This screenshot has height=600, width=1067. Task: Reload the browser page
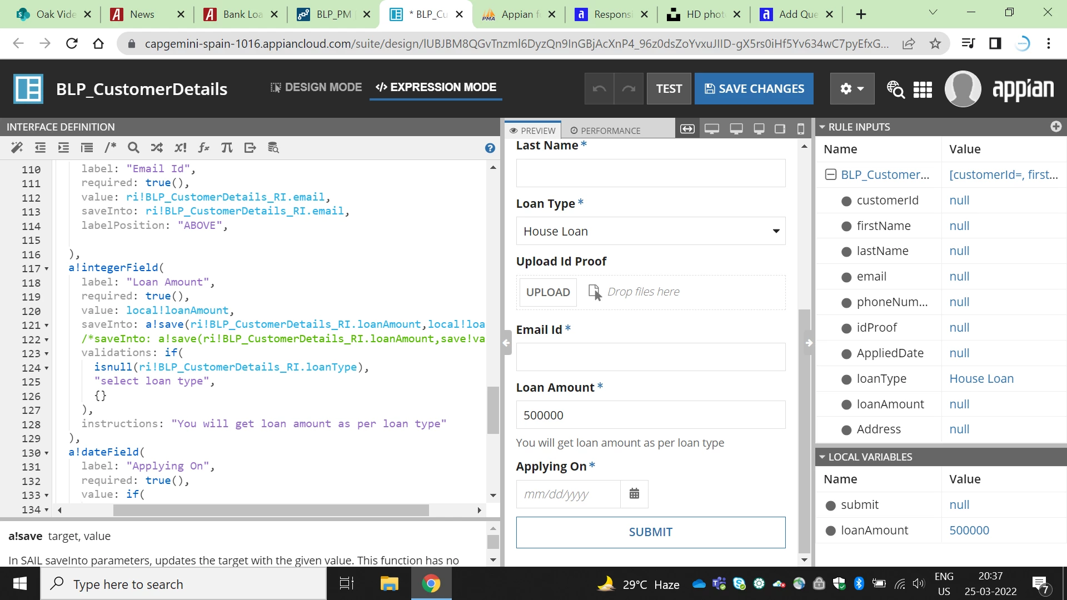tap(72, 43)
